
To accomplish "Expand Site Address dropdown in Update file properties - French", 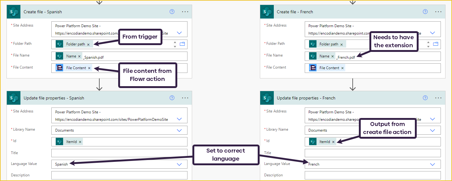I will 433,119.
